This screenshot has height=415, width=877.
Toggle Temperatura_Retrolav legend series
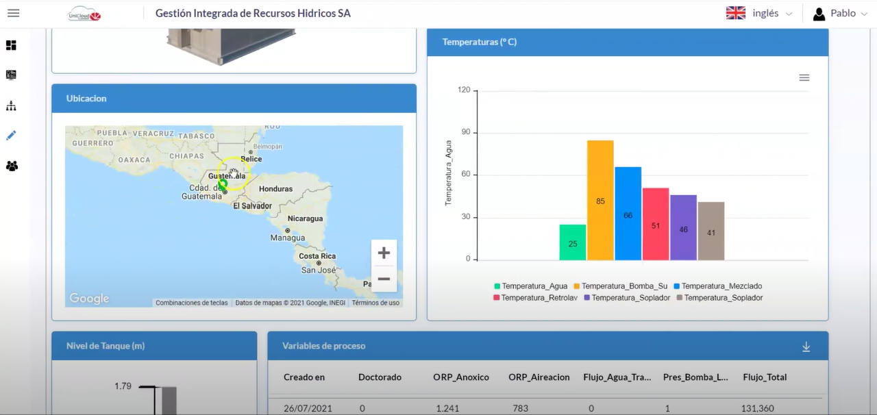coord(536,298)
